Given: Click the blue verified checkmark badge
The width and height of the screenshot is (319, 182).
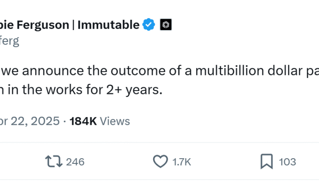Looking at the screenshot, I should click(148, 25).
